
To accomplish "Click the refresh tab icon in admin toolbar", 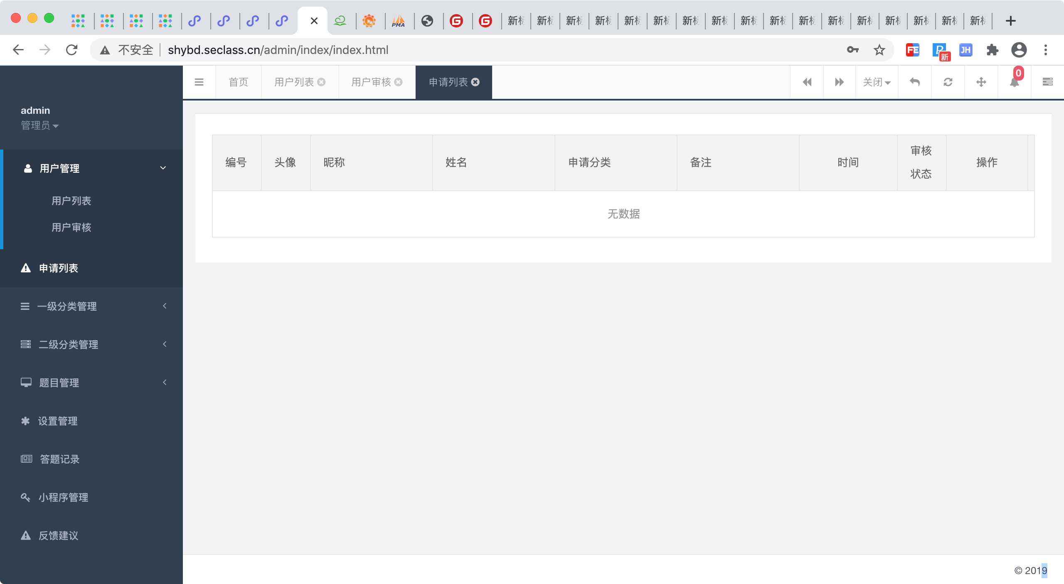I will [948, 82].
